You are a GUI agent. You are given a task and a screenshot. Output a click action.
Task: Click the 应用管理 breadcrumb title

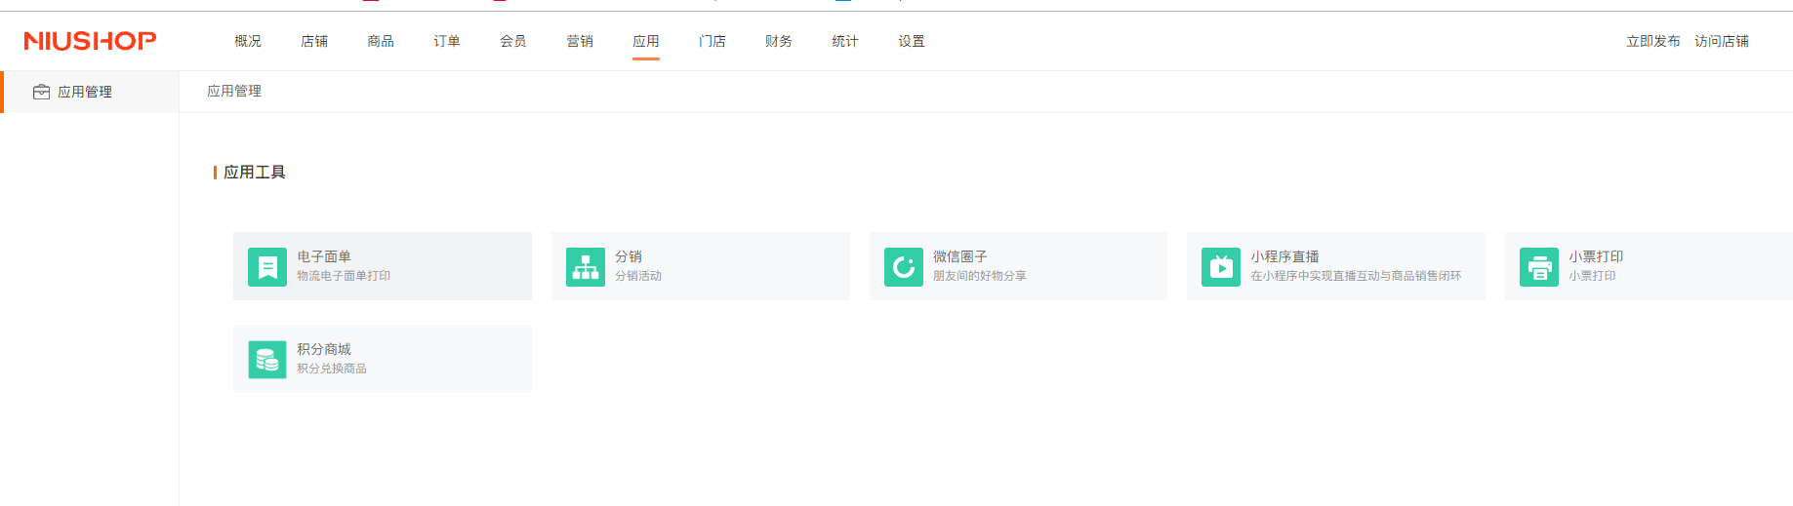click(x=234, y=91)
